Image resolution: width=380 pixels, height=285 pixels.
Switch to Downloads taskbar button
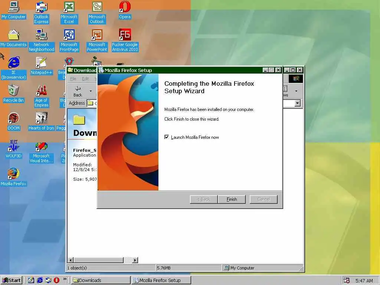coord(100,281)
